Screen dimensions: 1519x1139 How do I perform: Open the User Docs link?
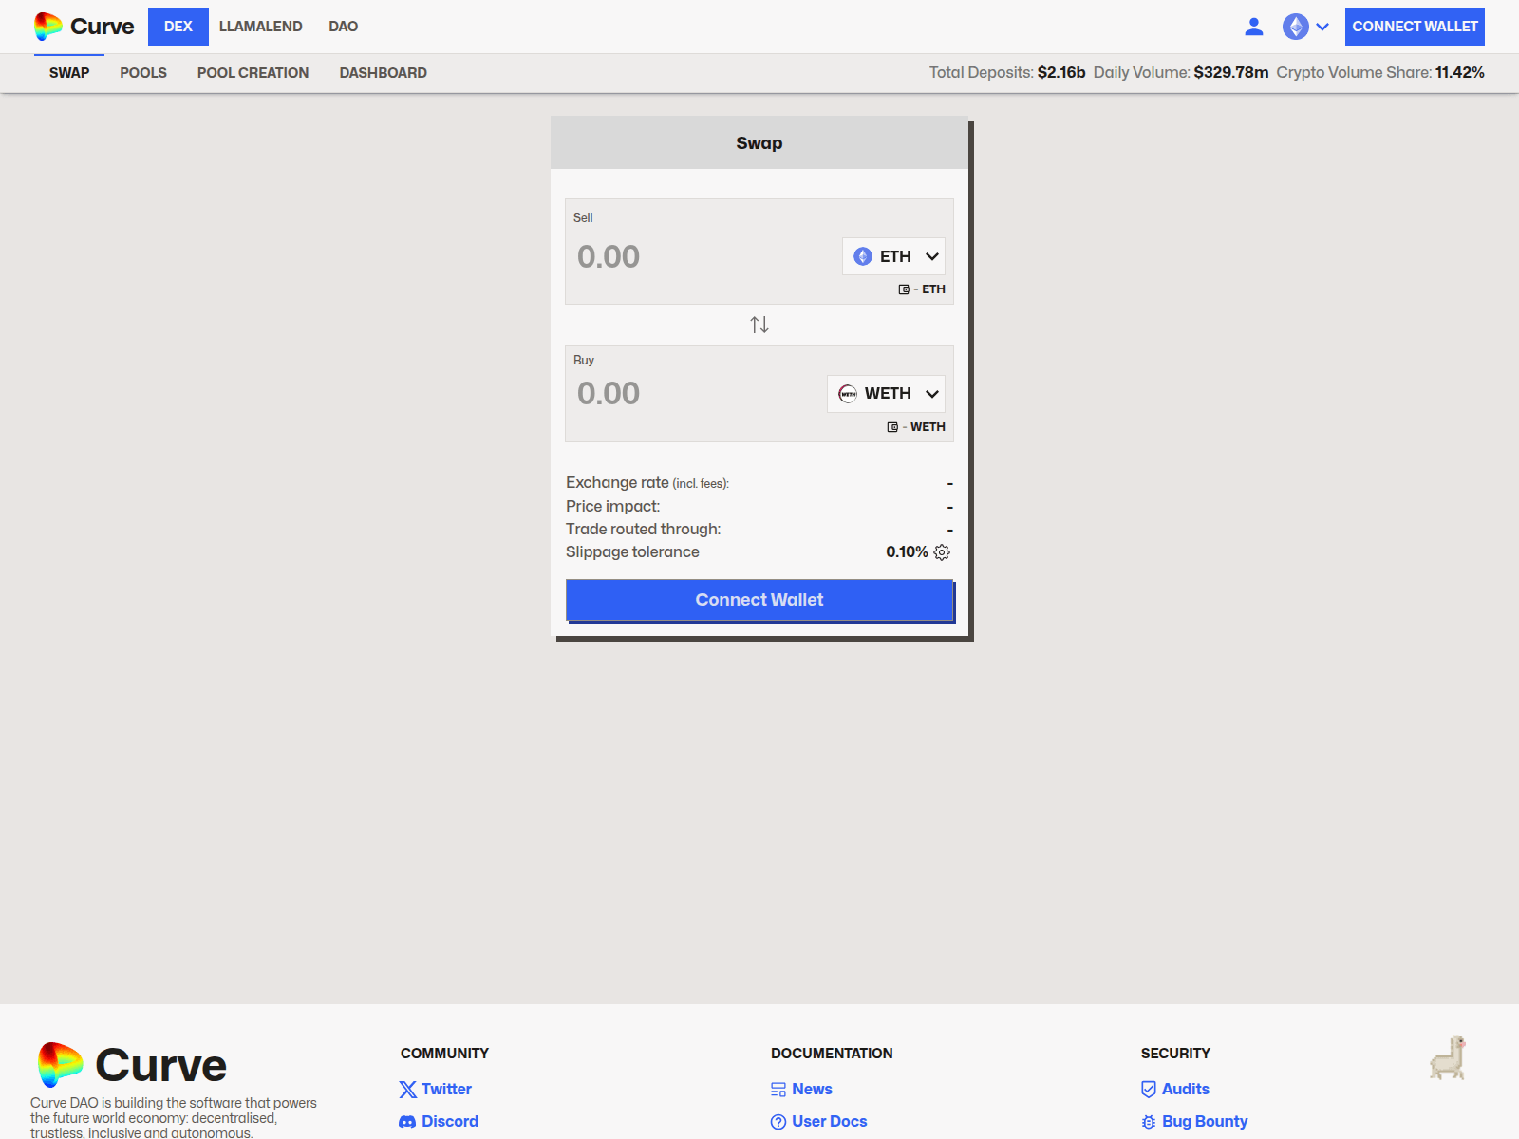[830, 1122]
